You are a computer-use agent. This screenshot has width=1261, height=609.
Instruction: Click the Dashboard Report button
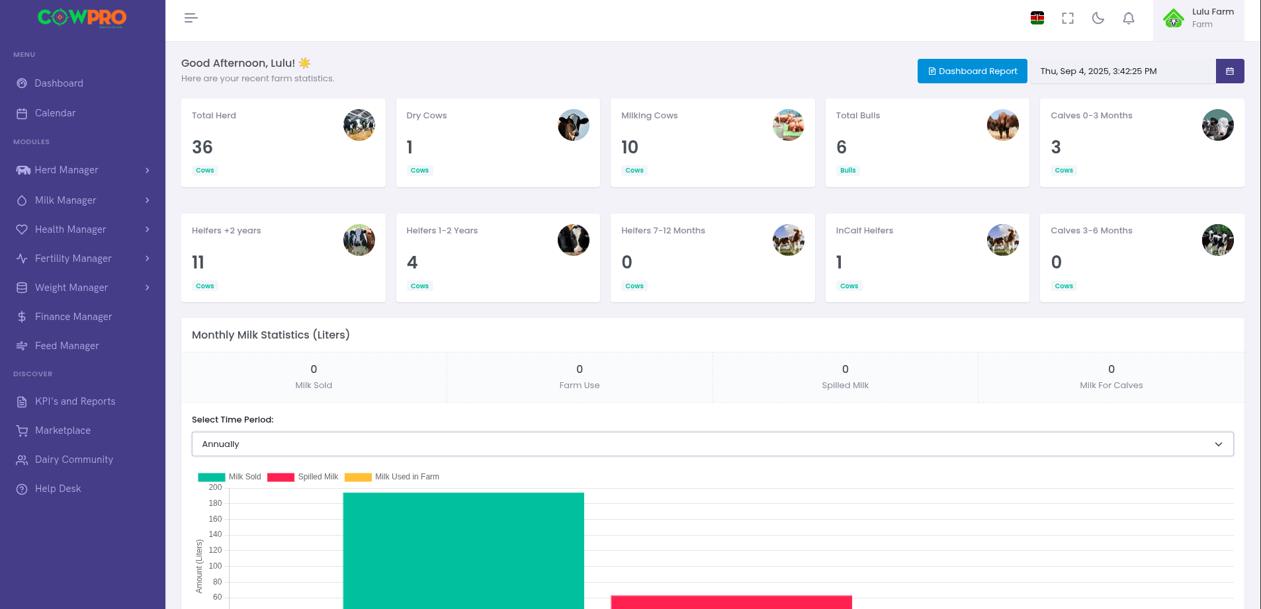pos(972,71)
